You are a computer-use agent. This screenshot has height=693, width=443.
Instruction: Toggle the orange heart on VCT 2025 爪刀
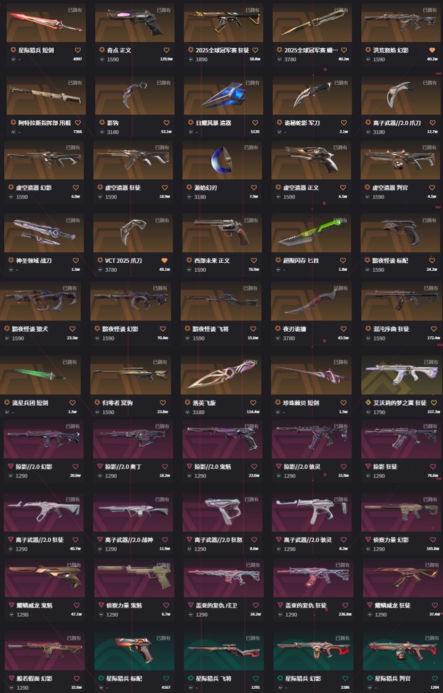(165, 260)
